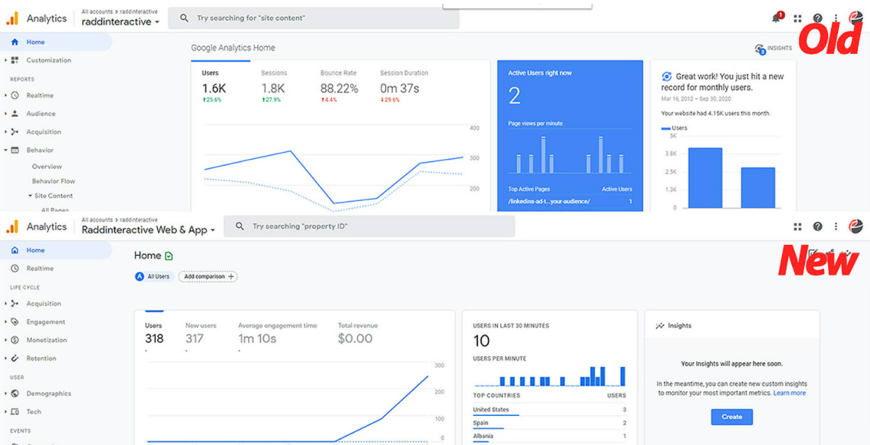
Task: Click the Retention magnet icon
Action: (15, 358)
